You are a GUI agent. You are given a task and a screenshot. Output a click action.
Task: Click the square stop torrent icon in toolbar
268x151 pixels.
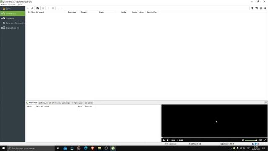[x=53, y=8]
